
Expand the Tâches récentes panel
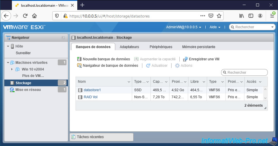[102, 137]
